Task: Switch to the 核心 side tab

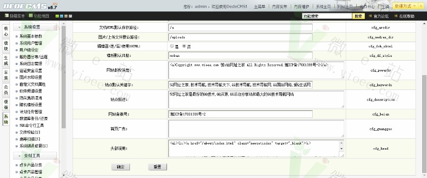Action: click(6, 32)
